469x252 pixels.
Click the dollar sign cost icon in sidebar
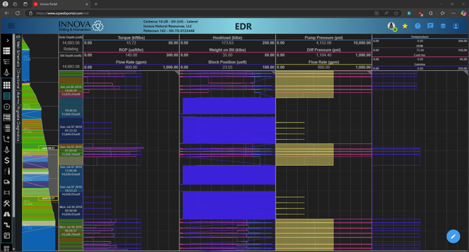[7, 160]
